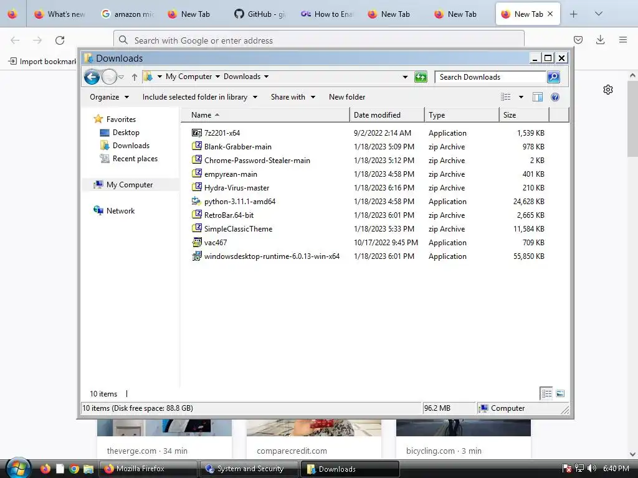Screen dimensions: 638x478
Task: Select Recent places in Favorites
Action: point(135,159)
